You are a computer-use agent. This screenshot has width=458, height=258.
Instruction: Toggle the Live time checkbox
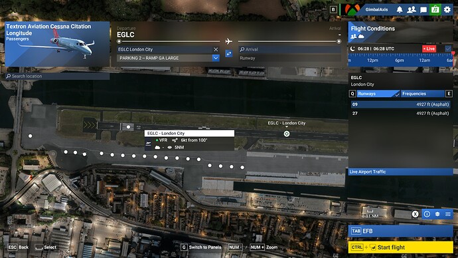448,49
